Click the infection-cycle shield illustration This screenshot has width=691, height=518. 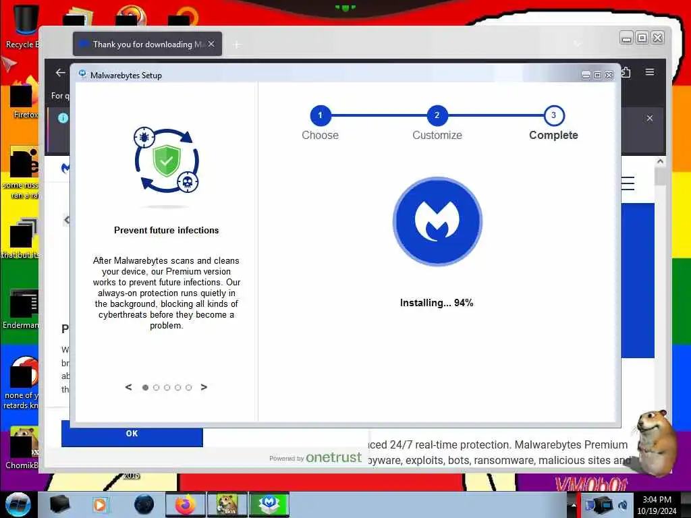[167, 161]
